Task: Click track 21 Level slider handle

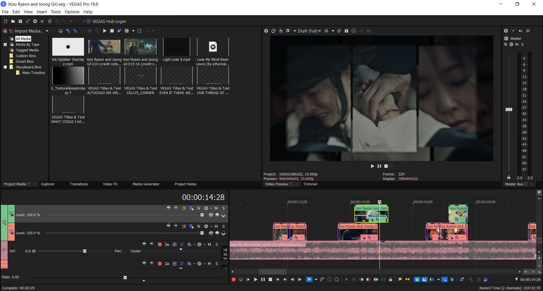Action: tap(202, 233)
